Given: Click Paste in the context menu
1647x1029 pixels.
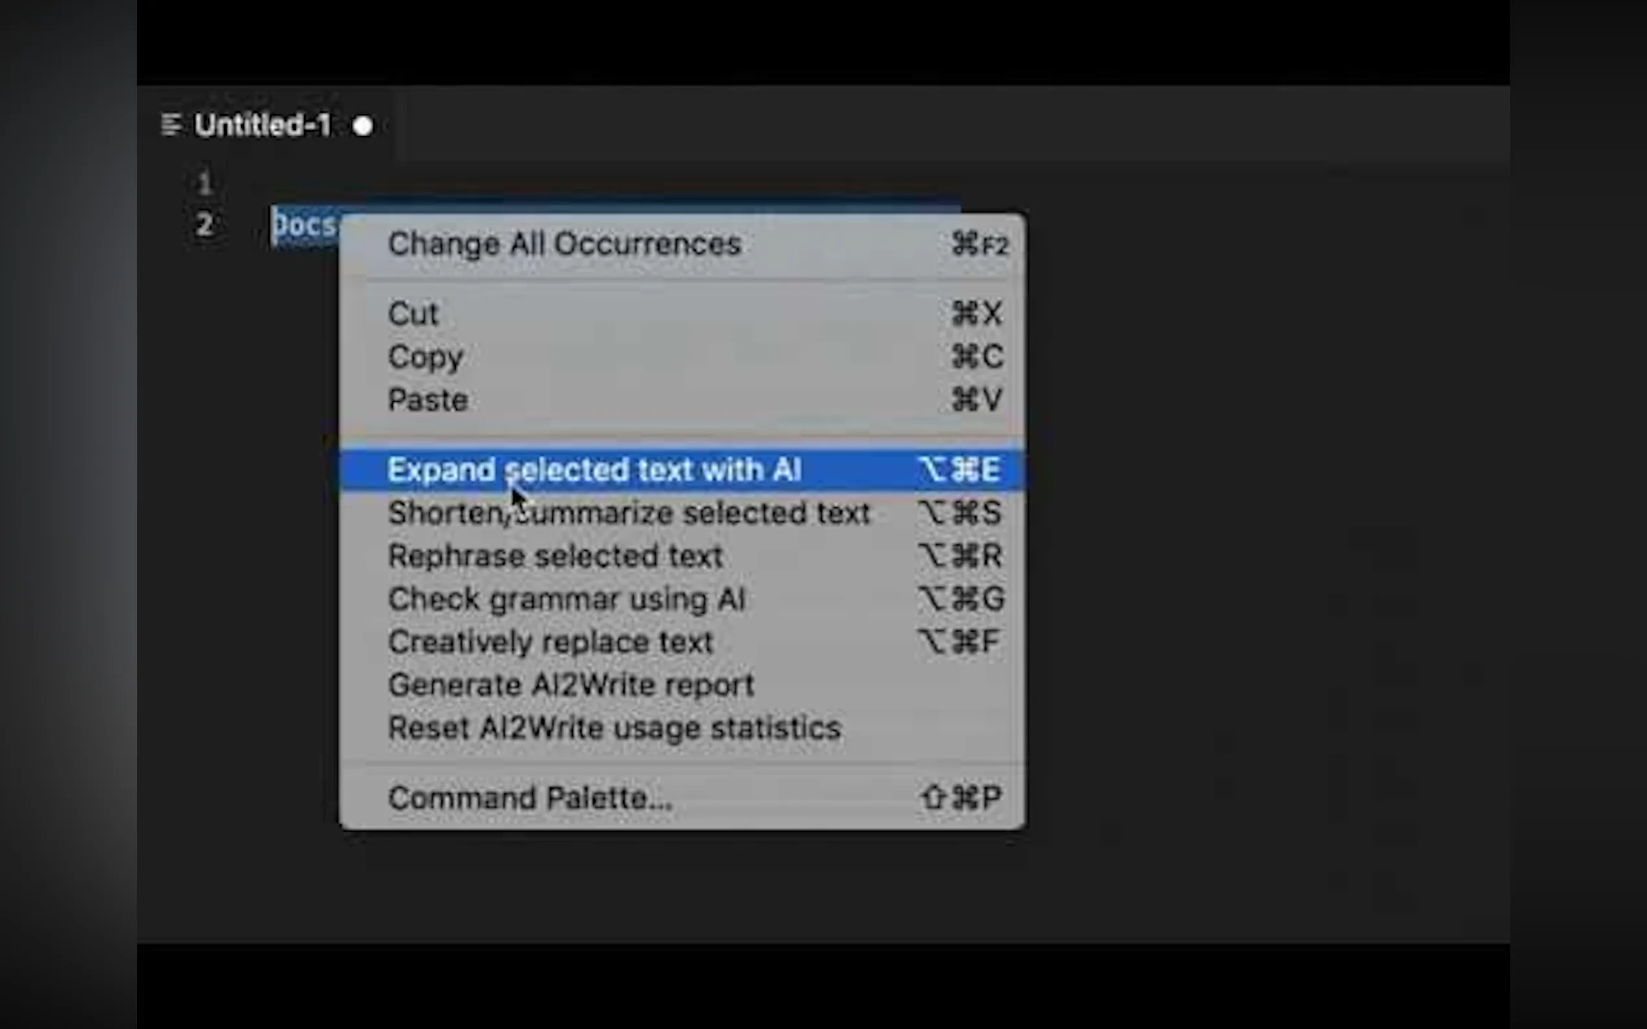Looking at the screenshot, I should point(427,400).
